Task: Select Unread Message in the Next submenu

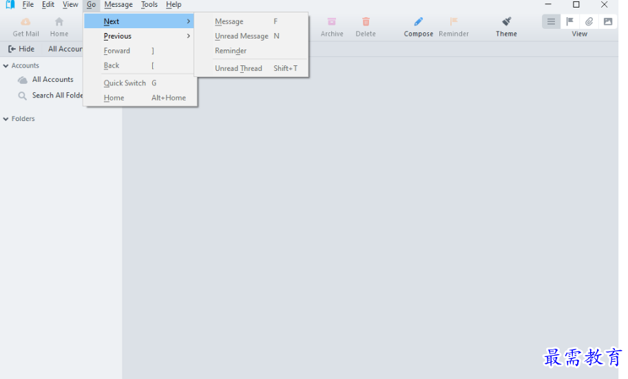Action: click(251, 36)
